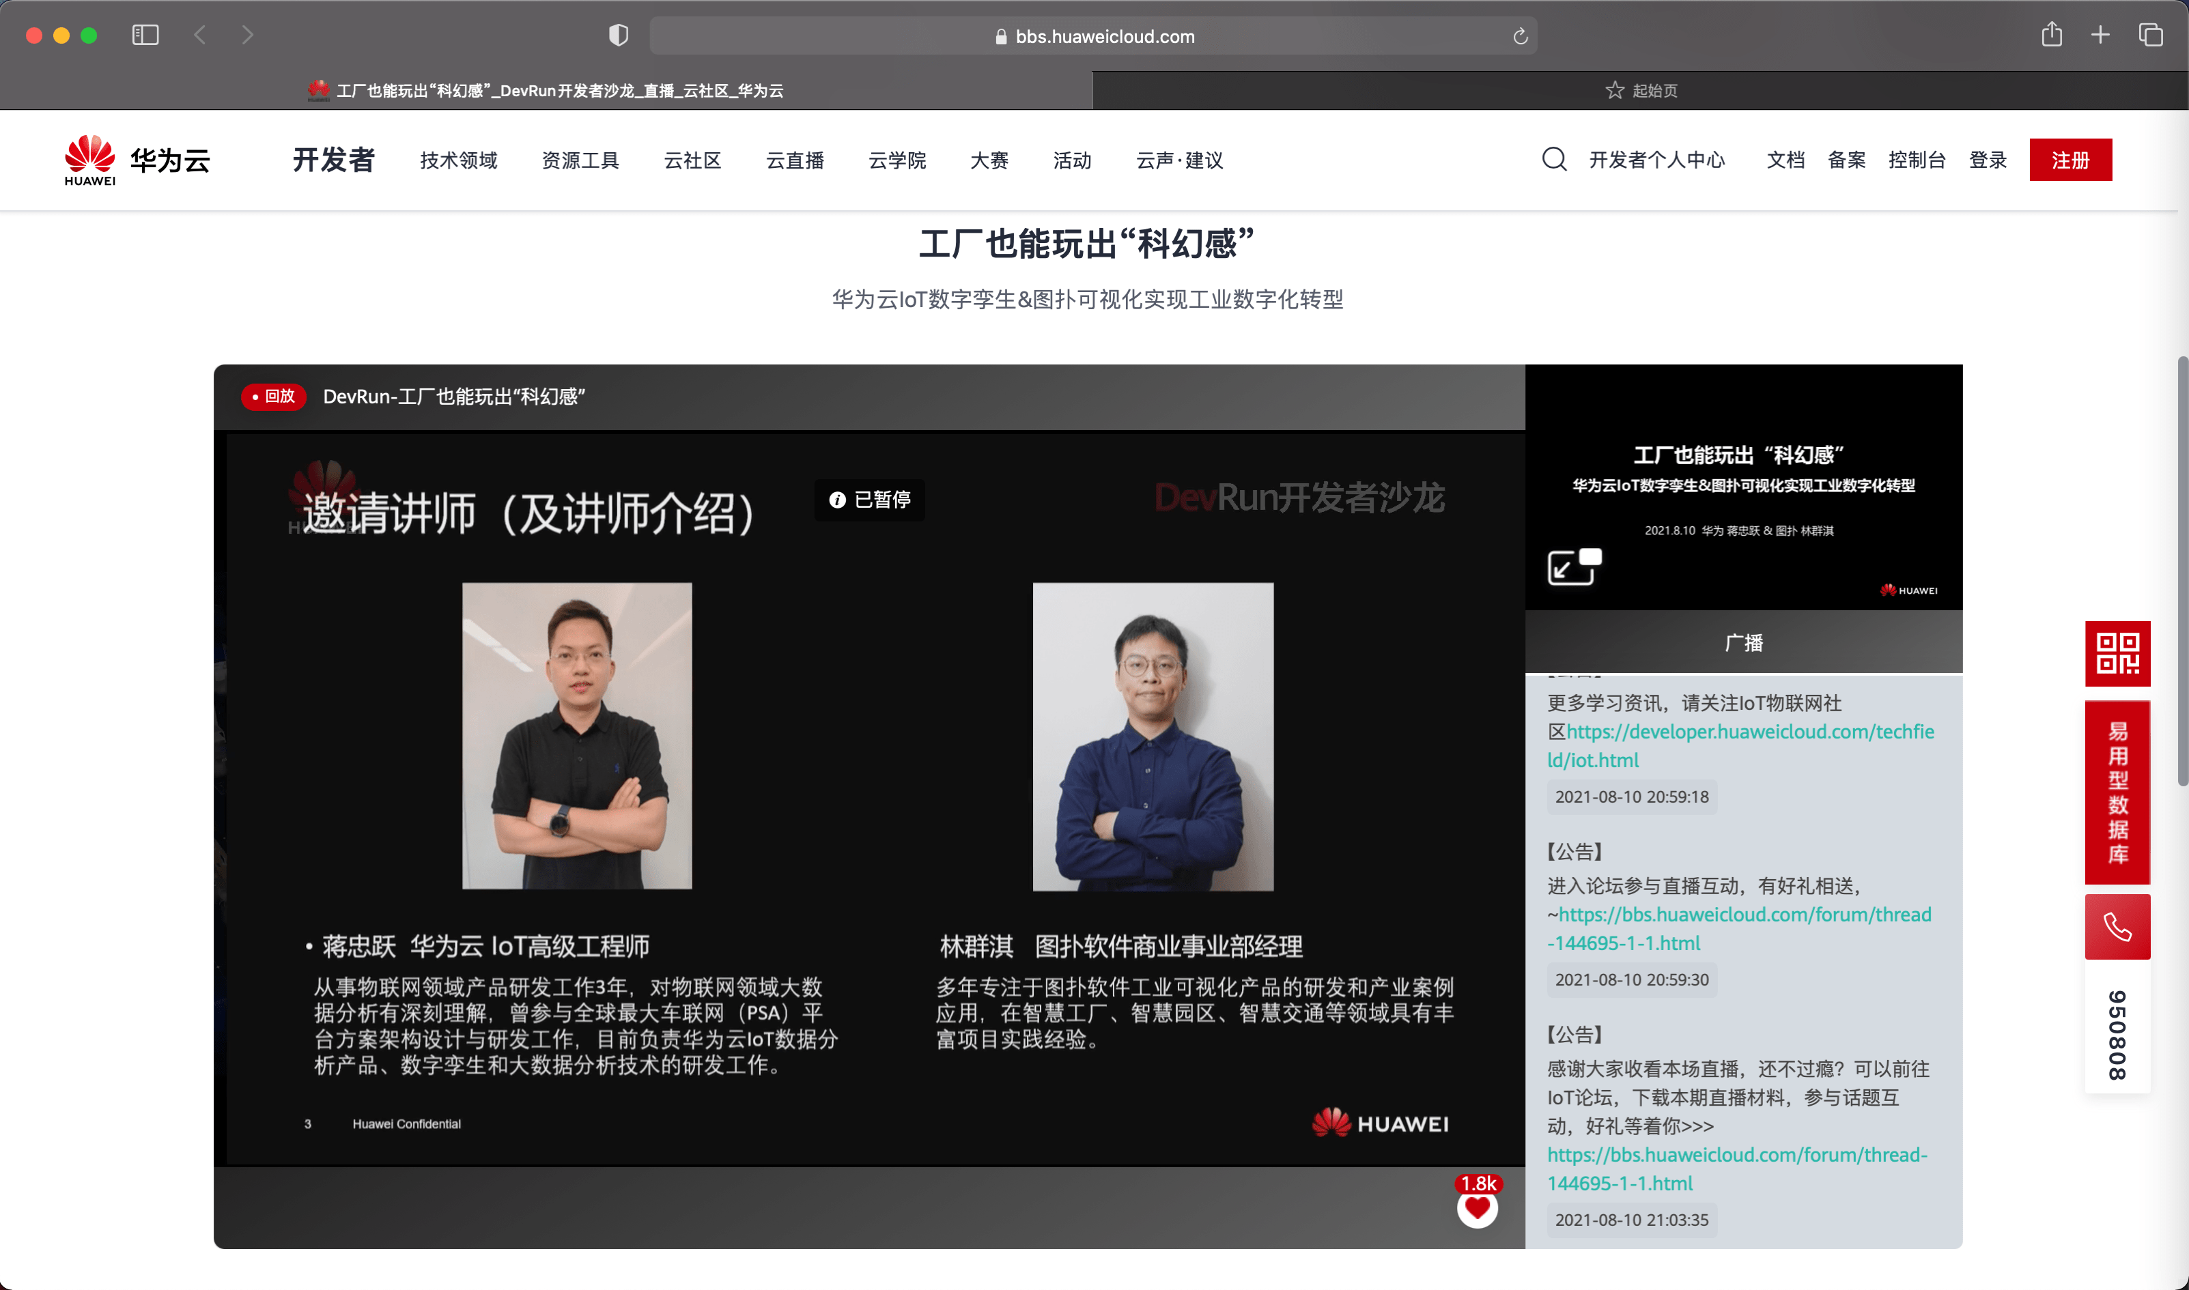The height and width of the screenshot is (1290, 2189).
Task: Open the 云学院 nav menu
Action: (897, 160)
